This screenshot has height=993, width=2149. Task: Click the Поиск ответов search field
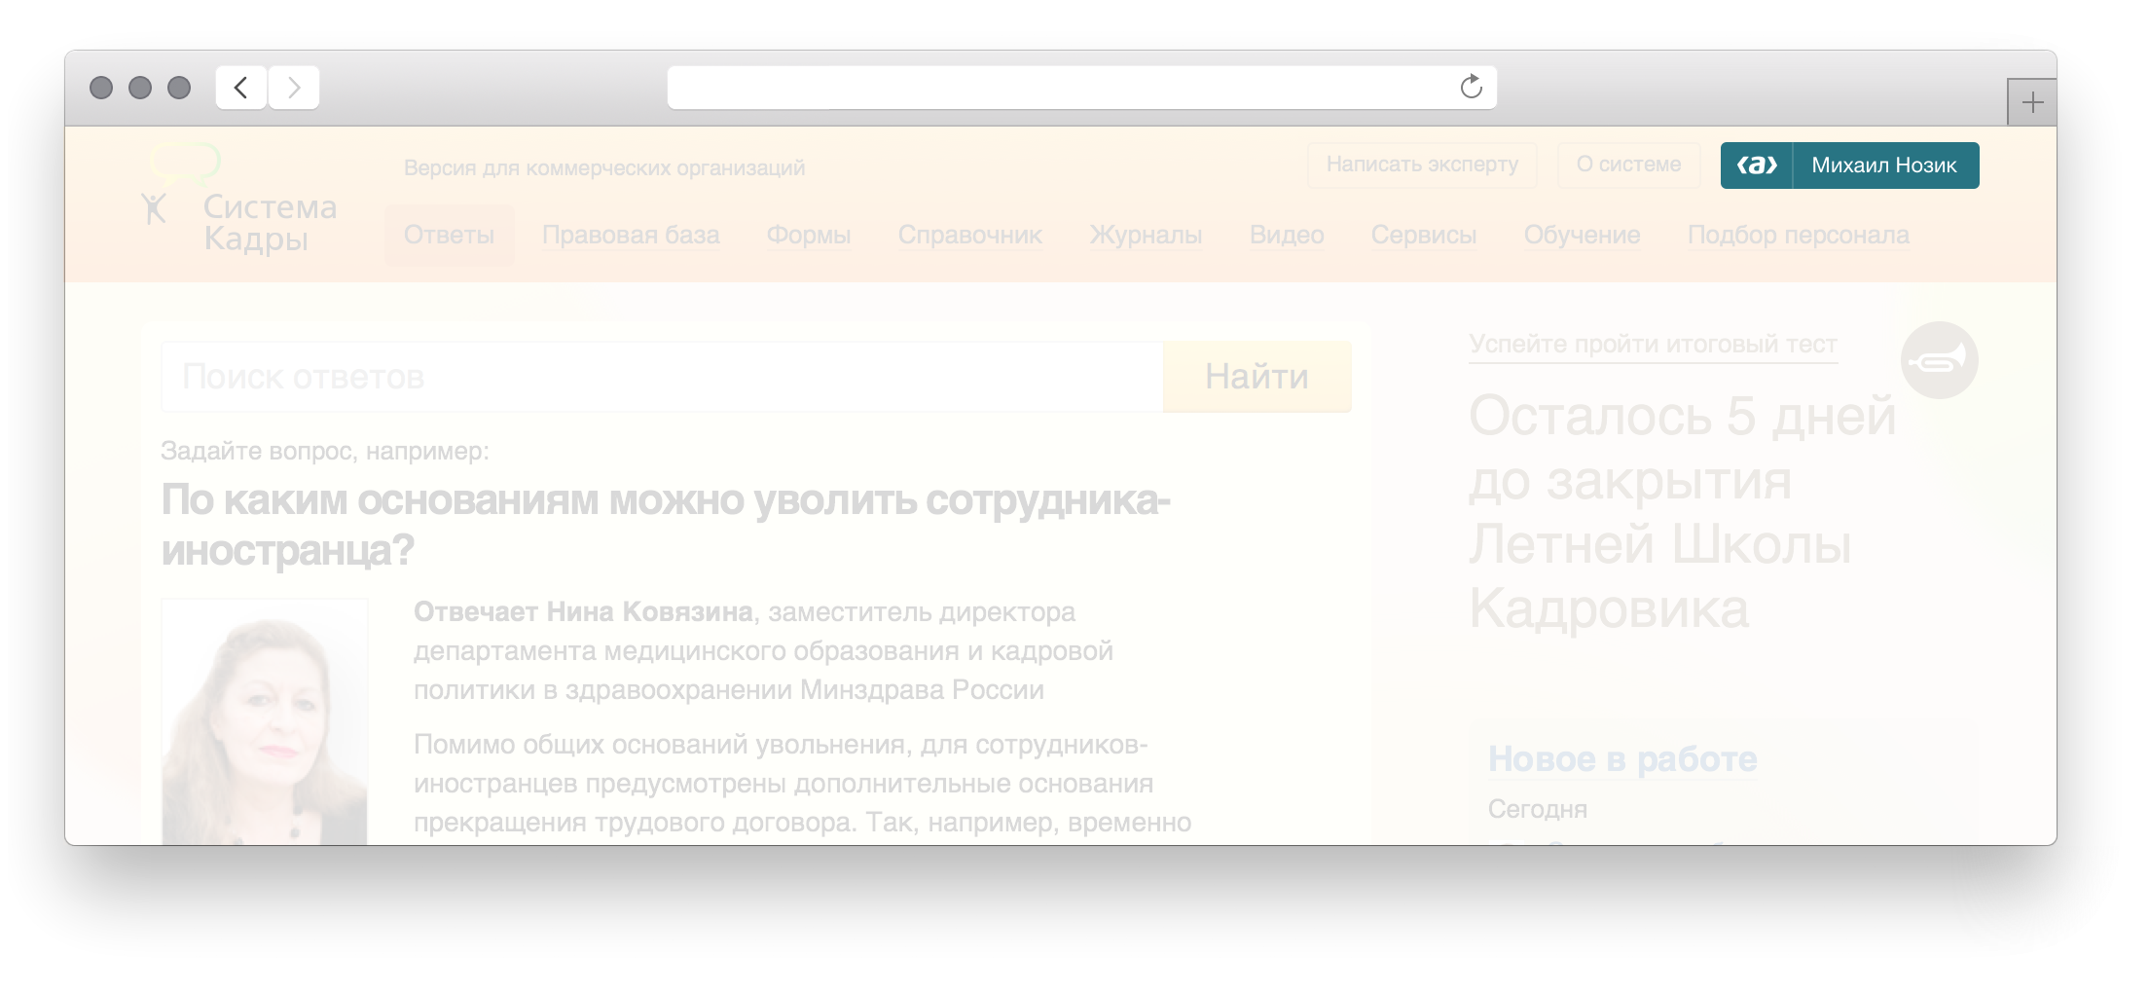662,377
